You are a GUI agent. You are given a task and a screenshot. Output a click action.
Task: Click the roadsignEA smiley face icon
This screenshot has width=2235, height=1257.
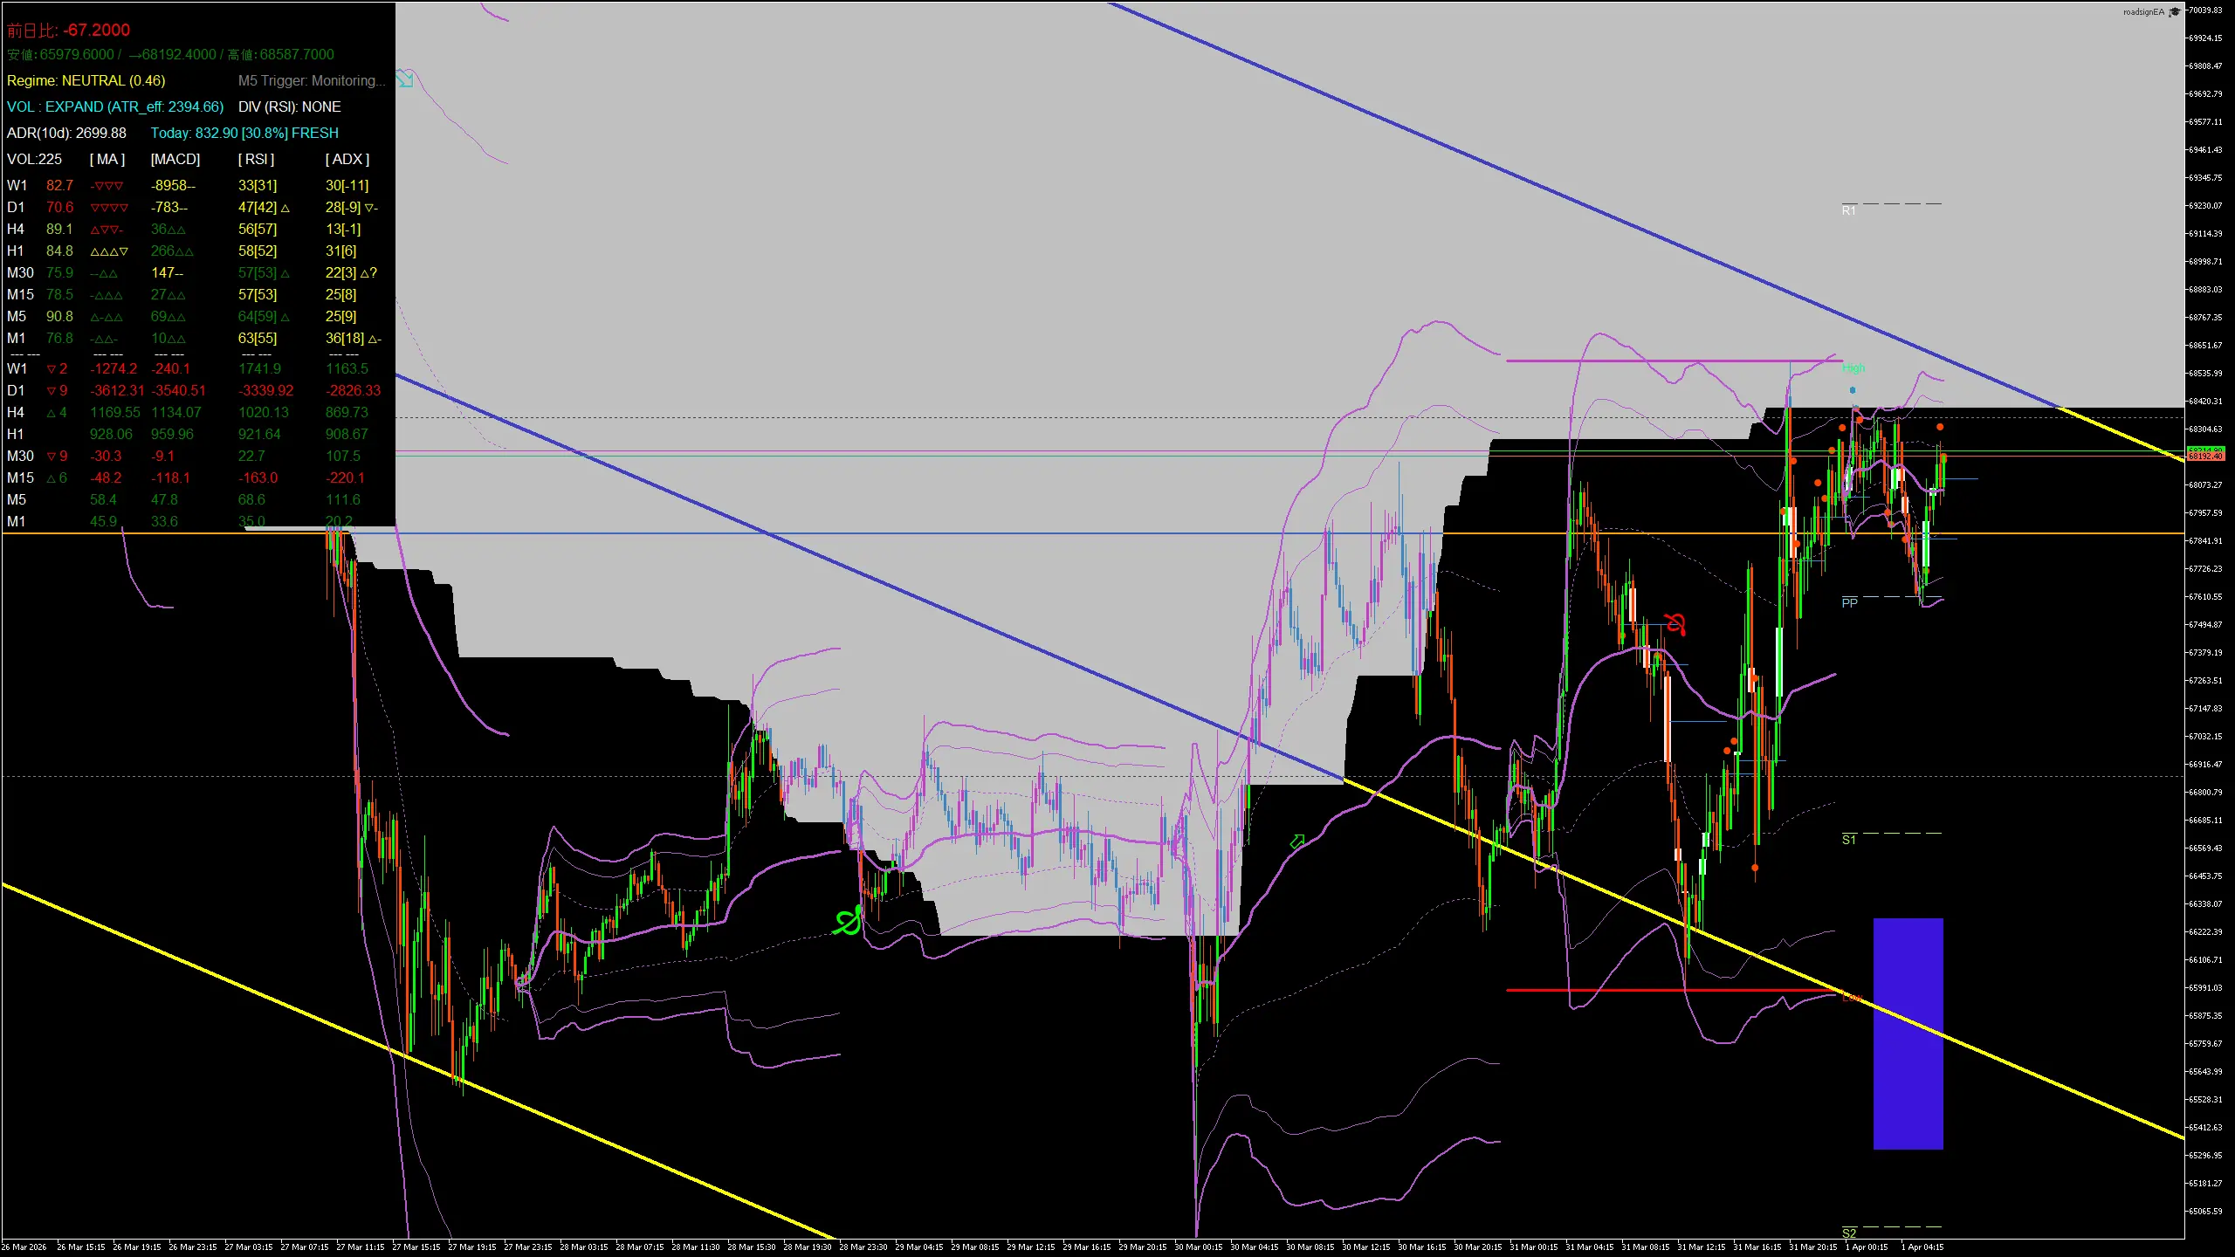tap(2176, 12)
